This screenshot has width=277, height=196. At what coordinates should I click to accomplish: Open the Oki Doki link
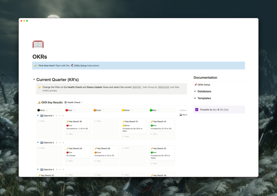224,110
